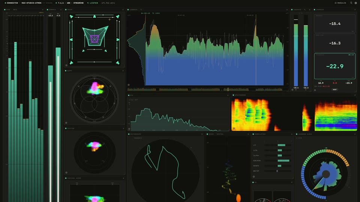The width and height of the screenshot is (360, 202).
Task: Close the Dynamics panel
Action: click(61, 10)
